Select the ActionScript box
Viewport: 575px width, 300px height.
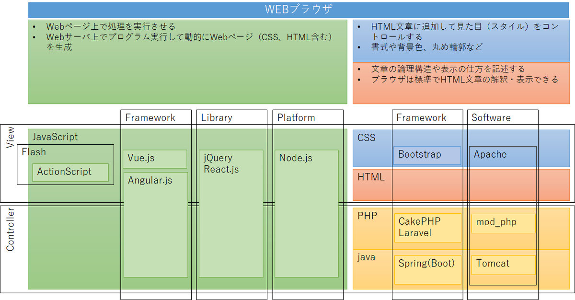tap(70, 172)
